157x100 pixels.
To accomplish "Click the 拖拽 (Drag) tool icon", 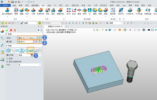I will pyautogui.click(x=105, y=10).
